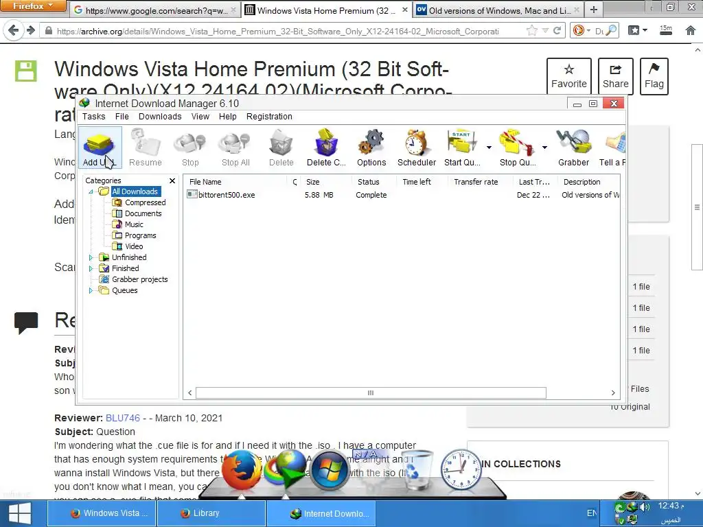The image size is (703, 527).
Task: Collapse the All Downloads tree node
Action: (91, 192)
